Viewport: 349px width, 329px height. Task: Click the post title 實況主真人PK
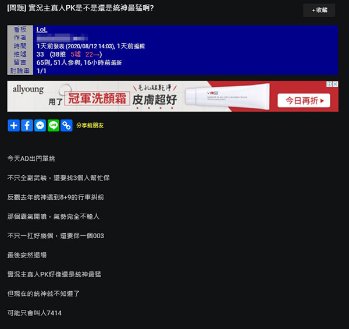coord(80,9)
